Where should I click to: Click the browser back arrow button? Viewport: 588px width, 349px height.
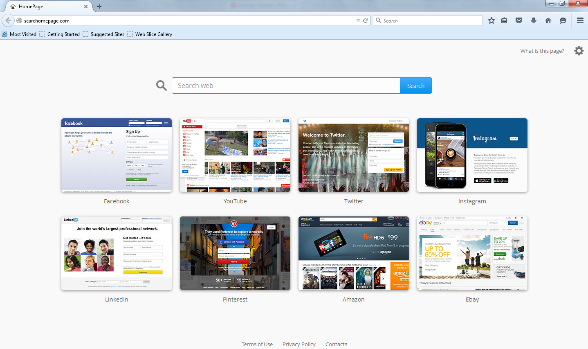8,20
